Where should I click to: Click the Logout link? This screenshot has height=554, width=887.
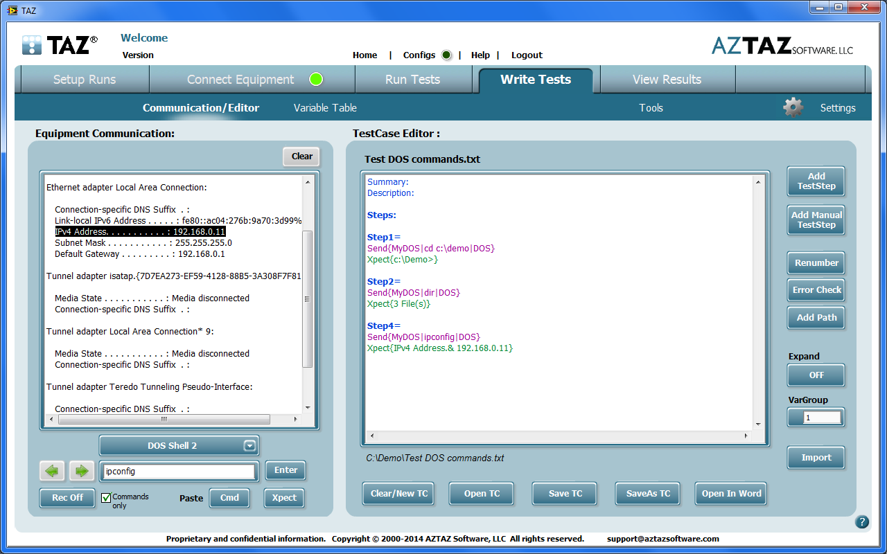(x=527, y=55)
